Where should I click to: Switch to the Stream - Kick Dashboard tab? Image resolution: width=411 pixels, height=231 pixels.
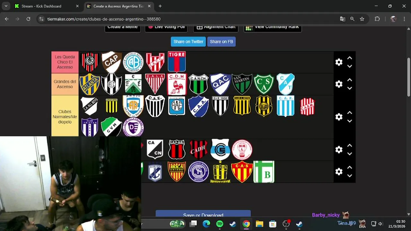tap(47, 6)
